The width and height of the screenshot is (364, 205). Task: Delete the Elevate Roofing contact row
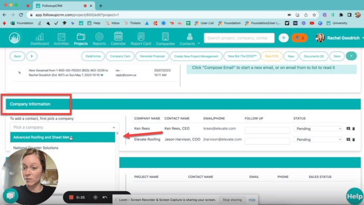(353, 139)
